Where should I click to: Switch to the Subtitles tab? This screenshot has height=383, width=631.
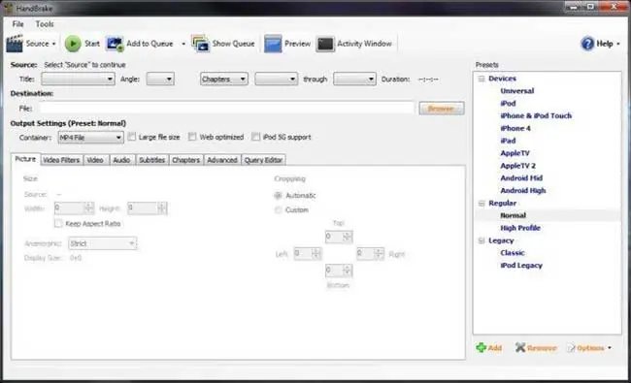pyautogui.click(x=152, y=160)
